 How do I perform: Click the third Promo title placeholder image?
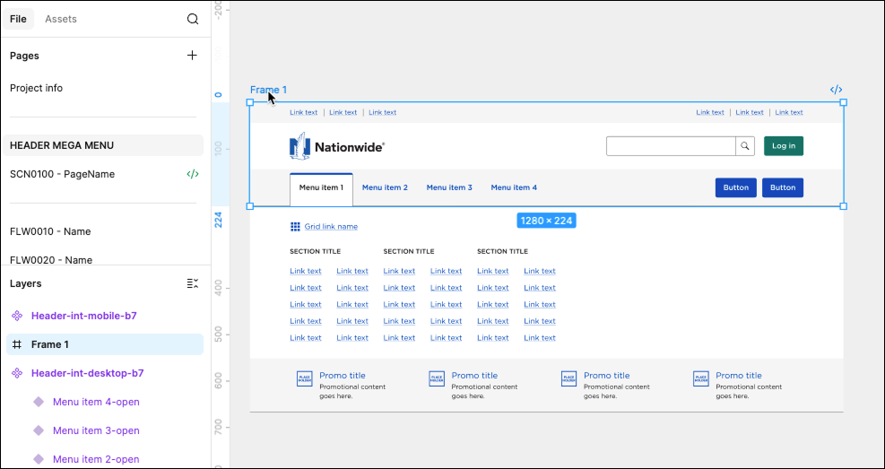(x=568, y=378)
